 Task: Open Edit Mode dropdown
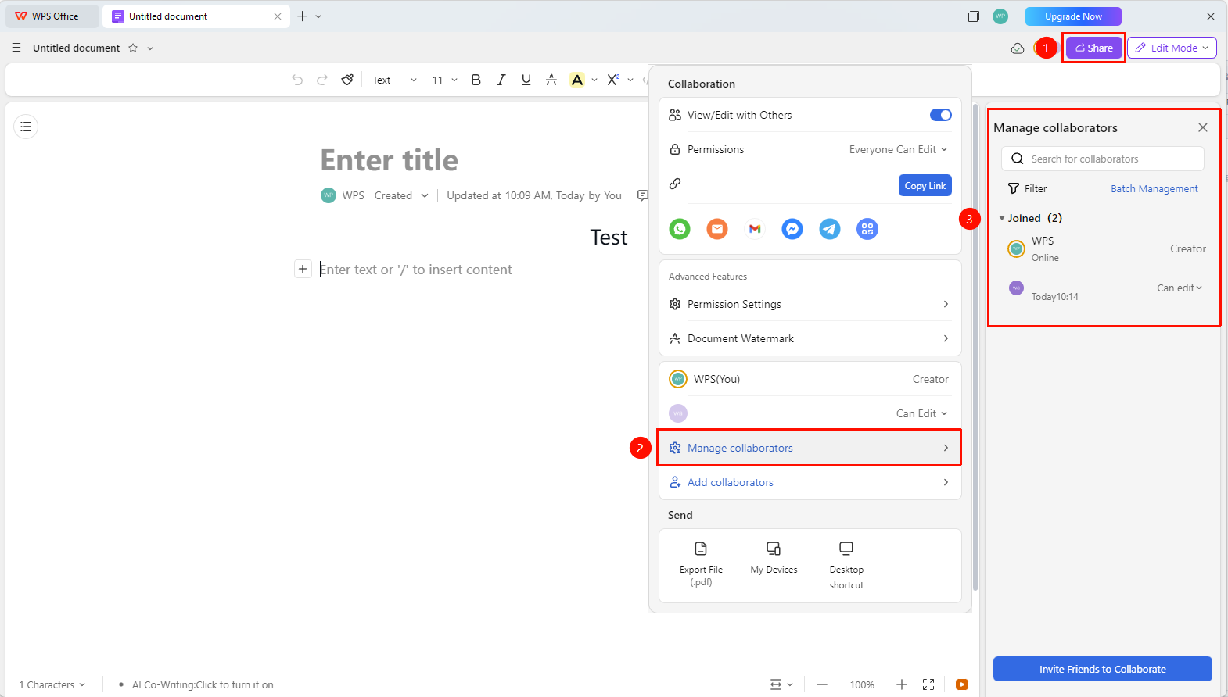[1172, 48]
